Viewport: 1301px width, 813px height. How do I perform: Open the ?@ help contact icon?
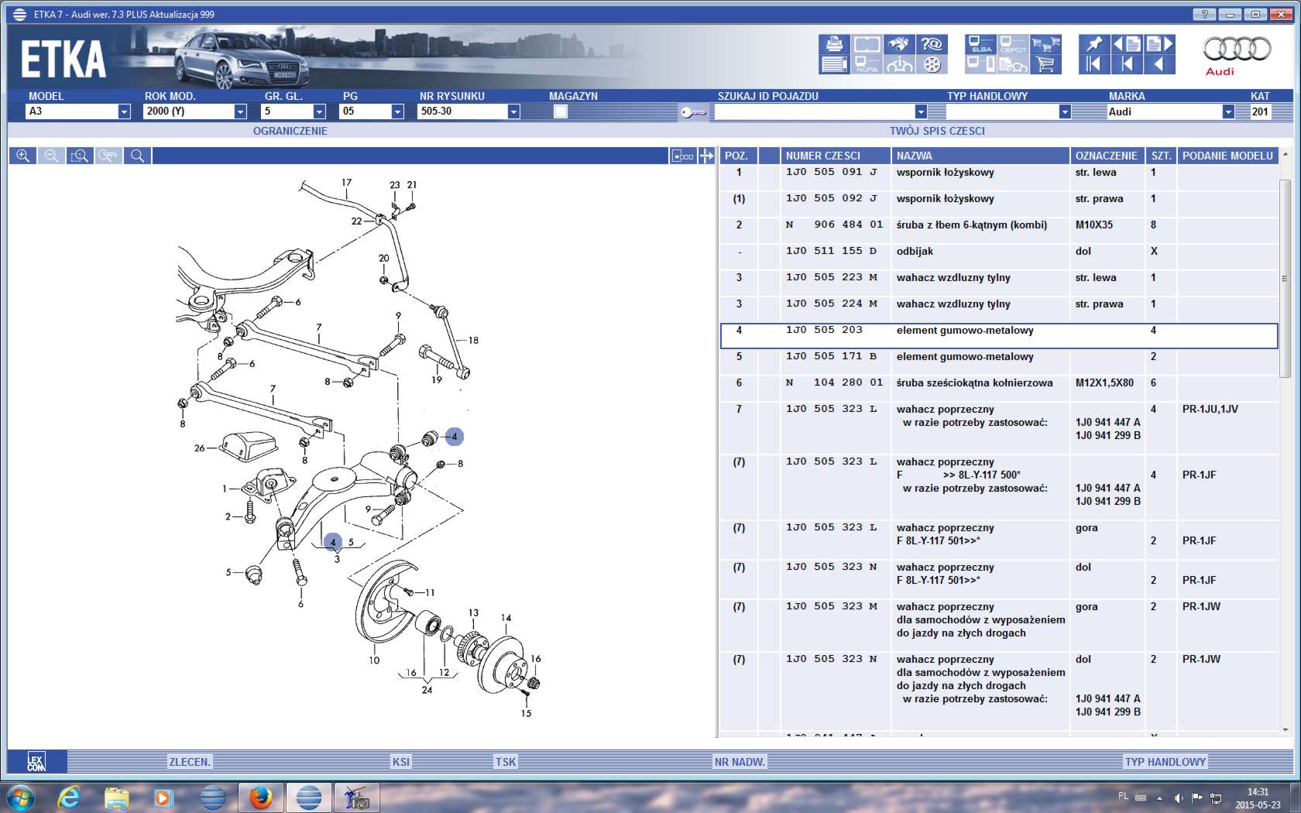point(932,44)
